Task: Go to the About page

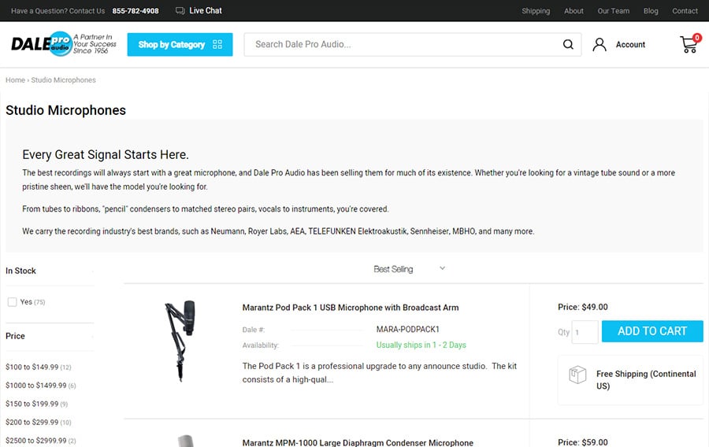Action: coord(574,11)
